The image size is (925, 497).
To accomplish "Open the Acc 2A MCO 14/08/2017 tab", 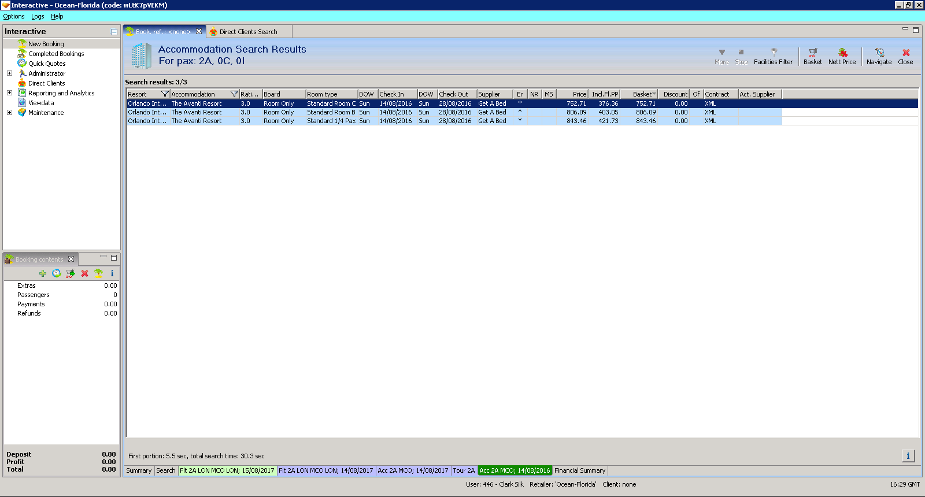I will [413, 470].
